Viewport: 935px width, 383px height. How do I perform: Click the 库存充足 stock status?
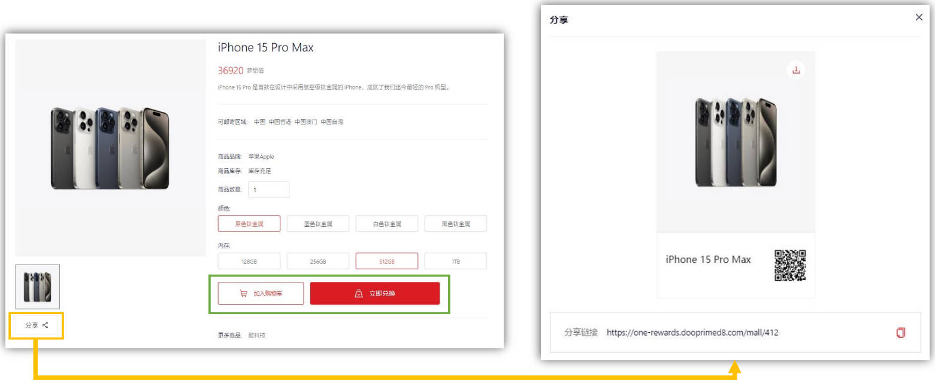coord(260,171)
